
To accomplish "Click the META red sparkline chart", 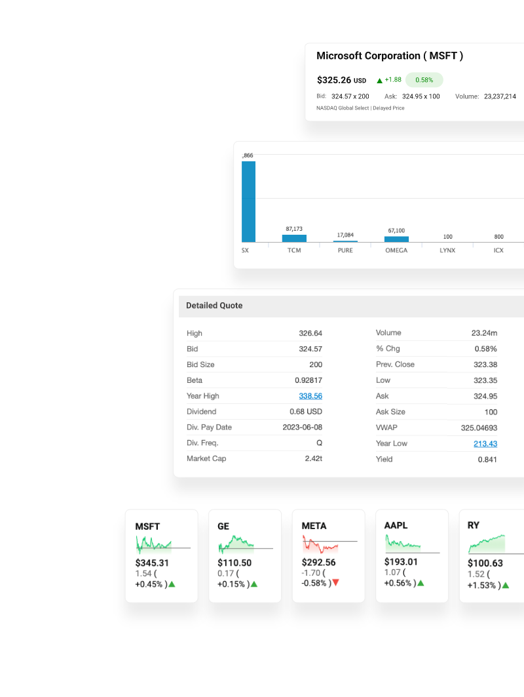I will [321, 544].
